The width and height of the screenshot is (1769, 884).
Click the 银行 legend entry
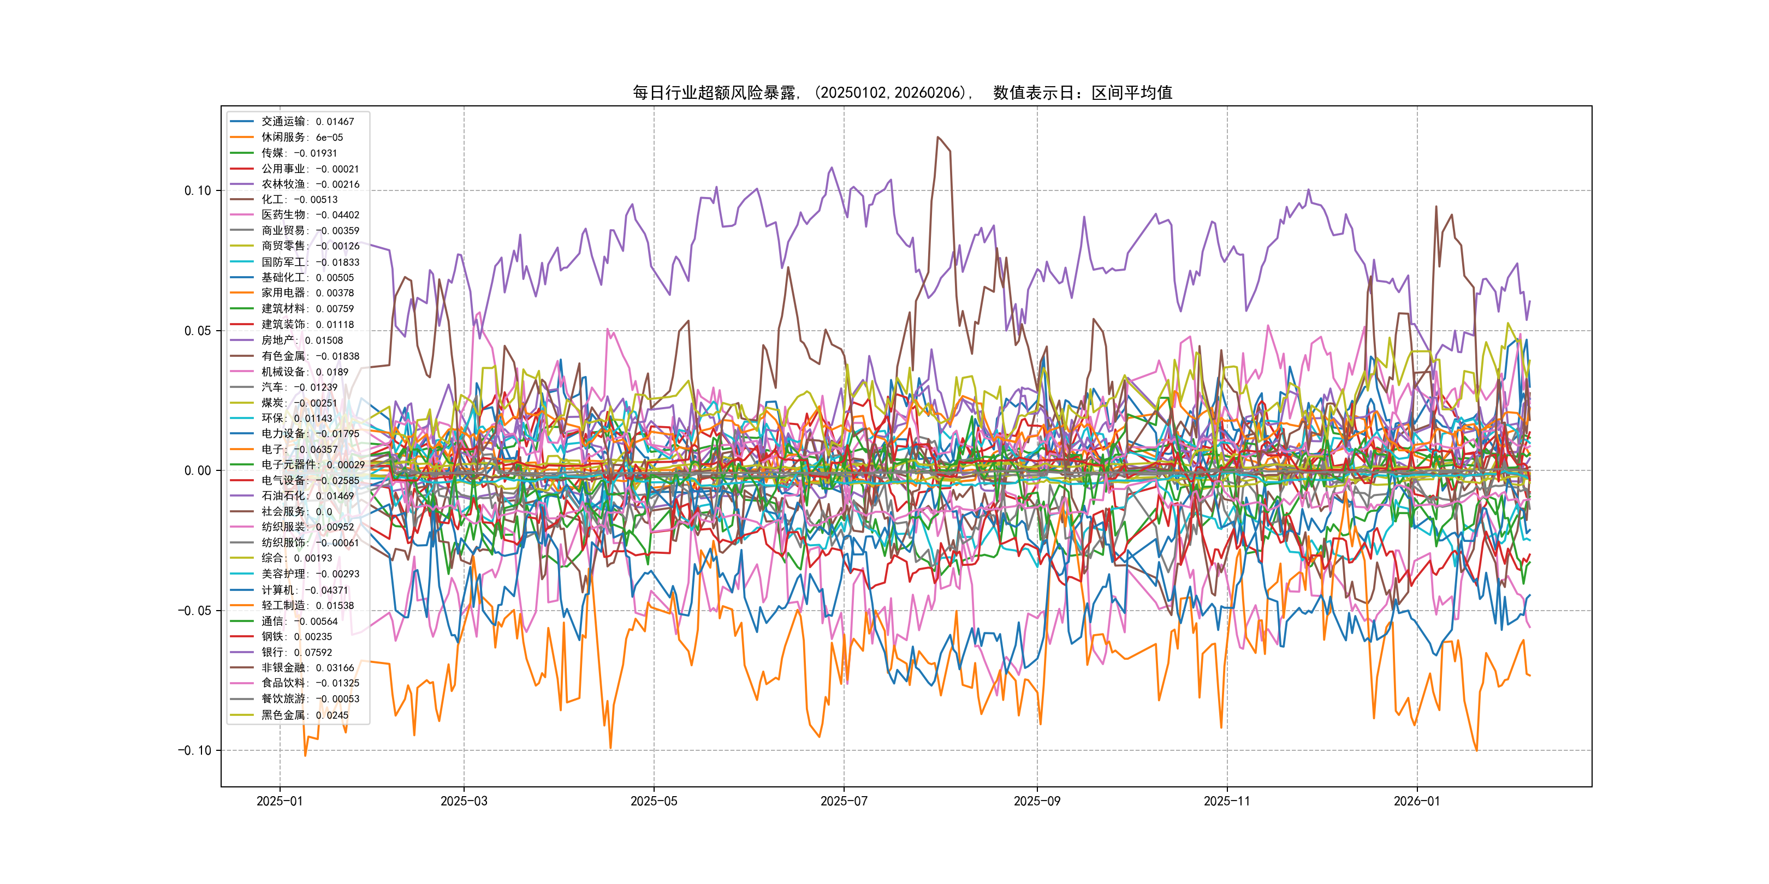click(x=296, y=652)
